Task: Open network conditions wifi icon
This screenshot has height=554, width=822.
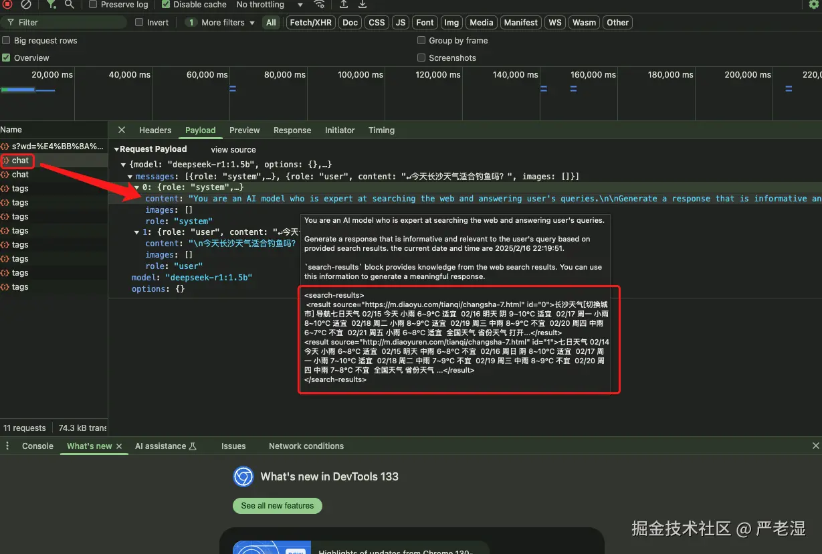Action: [x=320, y=4]
